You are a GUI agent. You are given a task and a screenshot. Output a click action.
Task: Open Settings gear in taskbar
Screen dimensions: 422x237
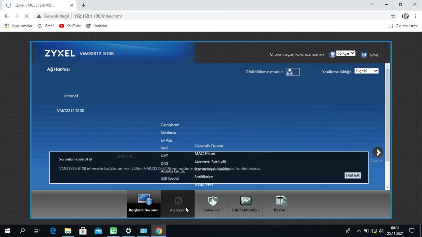[128, 231]
